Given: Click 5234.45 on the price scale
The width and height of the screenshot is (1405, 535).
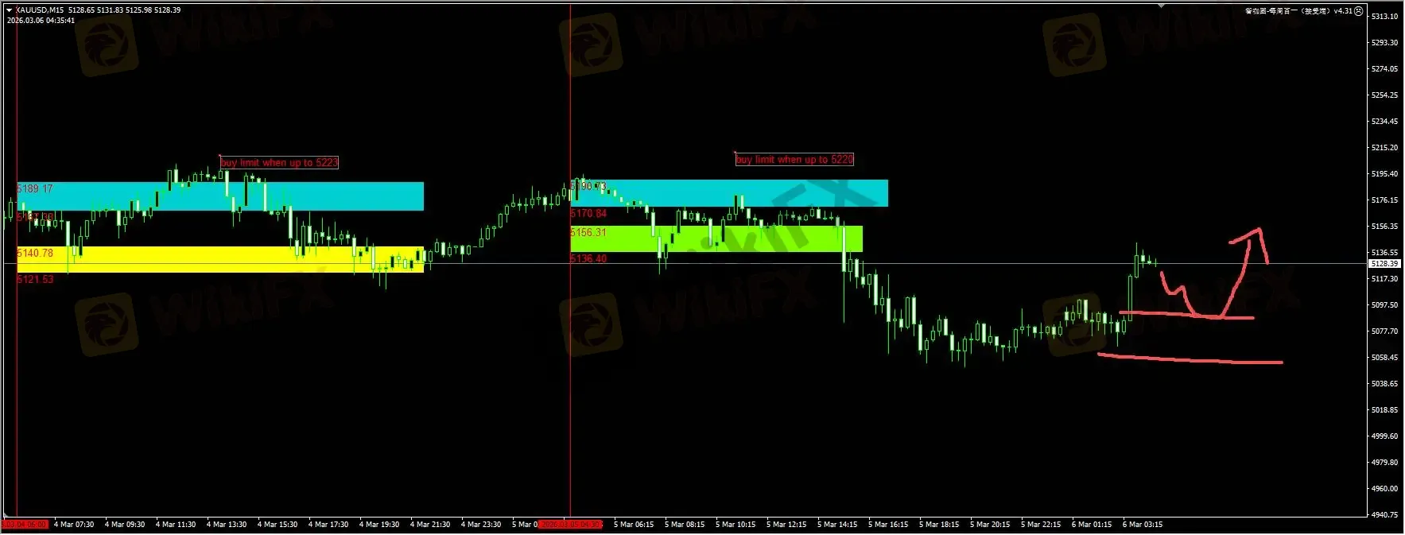Looking at the screenshot, I should (x=1384, y=122).
